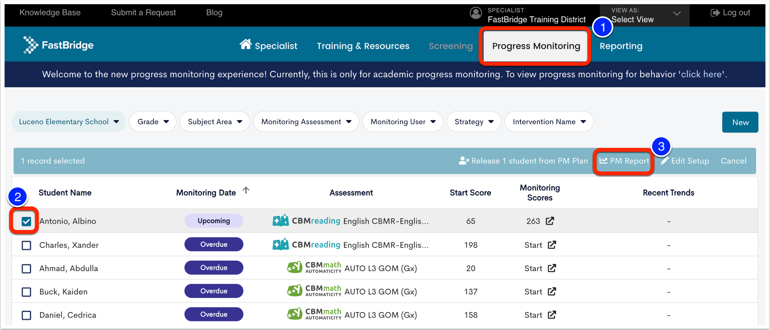Image resolution: width=770 pixels, height=330 pixels.
Task: Click the Monitoring Scores column header
Action: [540, 193]
